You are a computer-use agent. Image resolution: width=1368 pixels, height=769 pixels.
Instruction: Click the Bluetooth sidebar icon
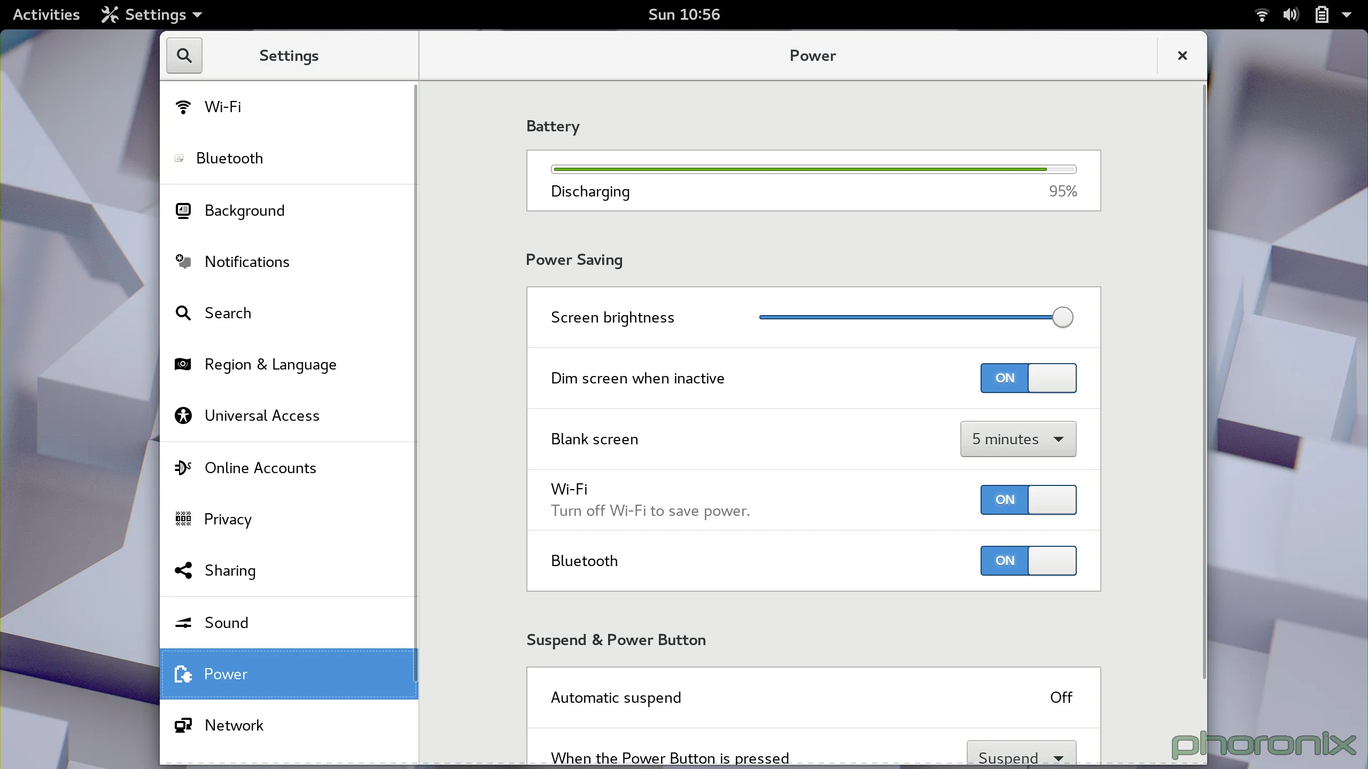point(179,158)
